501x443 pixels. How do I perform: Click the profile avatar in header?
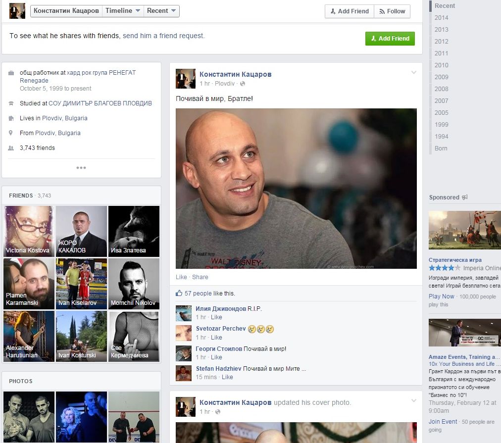pyautogui.click(x=17, y=11)
